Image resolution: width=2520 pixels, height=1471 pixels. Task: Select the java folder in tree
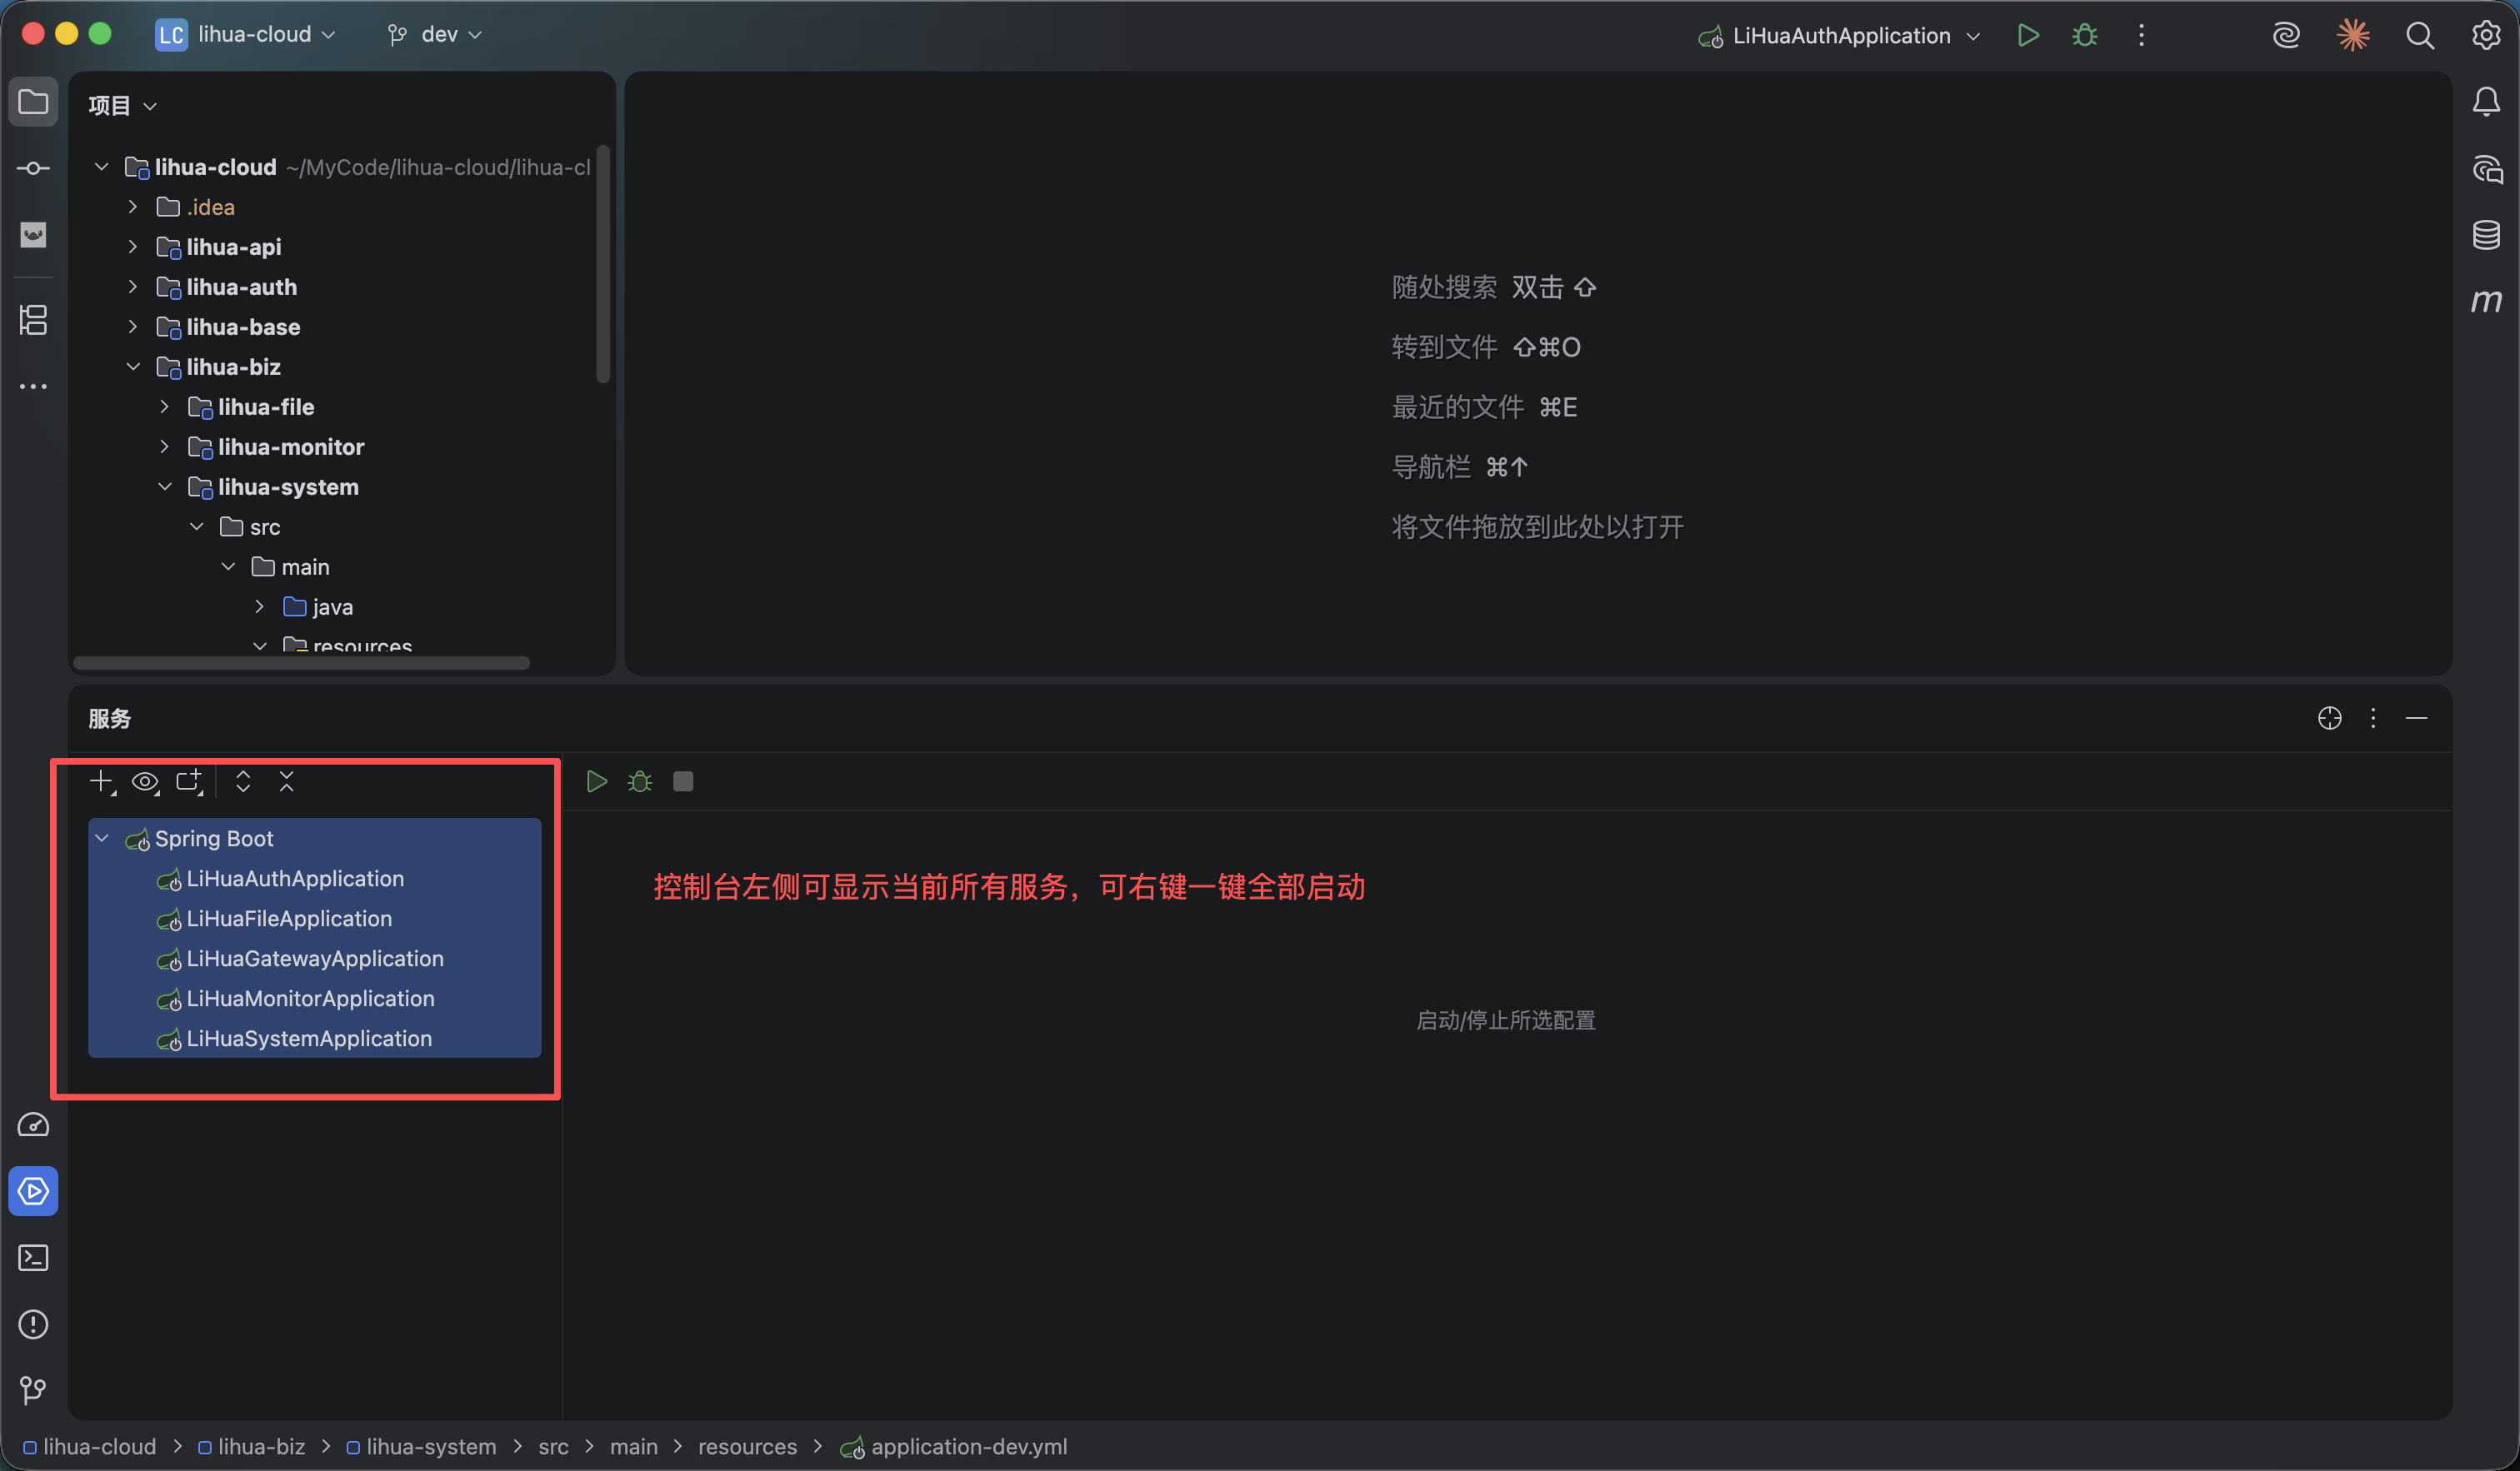coord(318,606)
